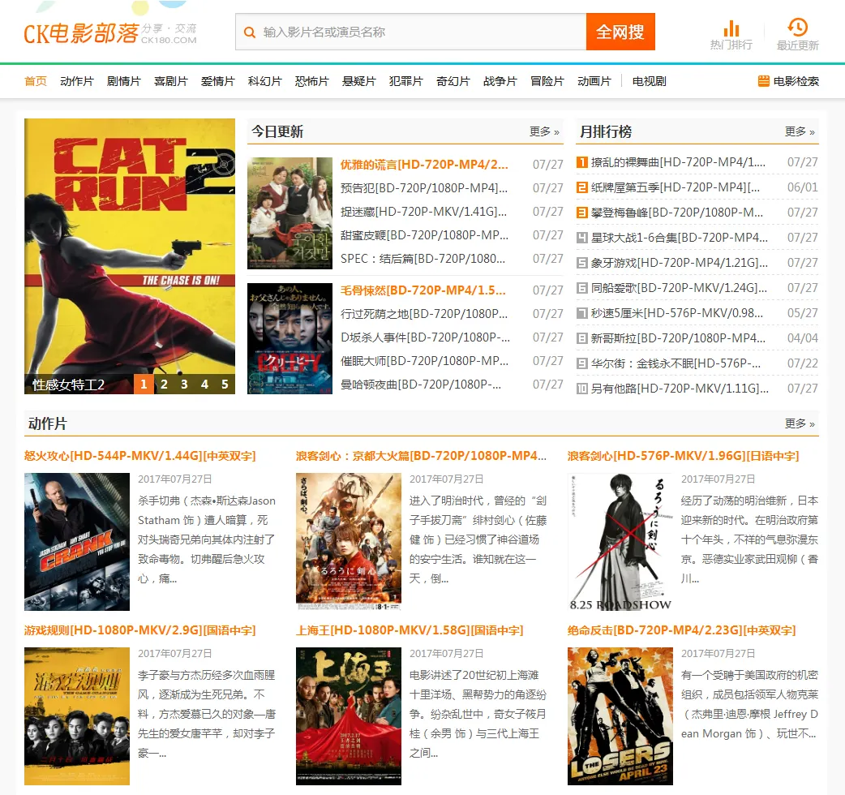Image resolution: width=845 pixels, height=795 pixels.
Task: Expand 更多 in the 月排行榜 section
Action: click(x=800, y=131)
